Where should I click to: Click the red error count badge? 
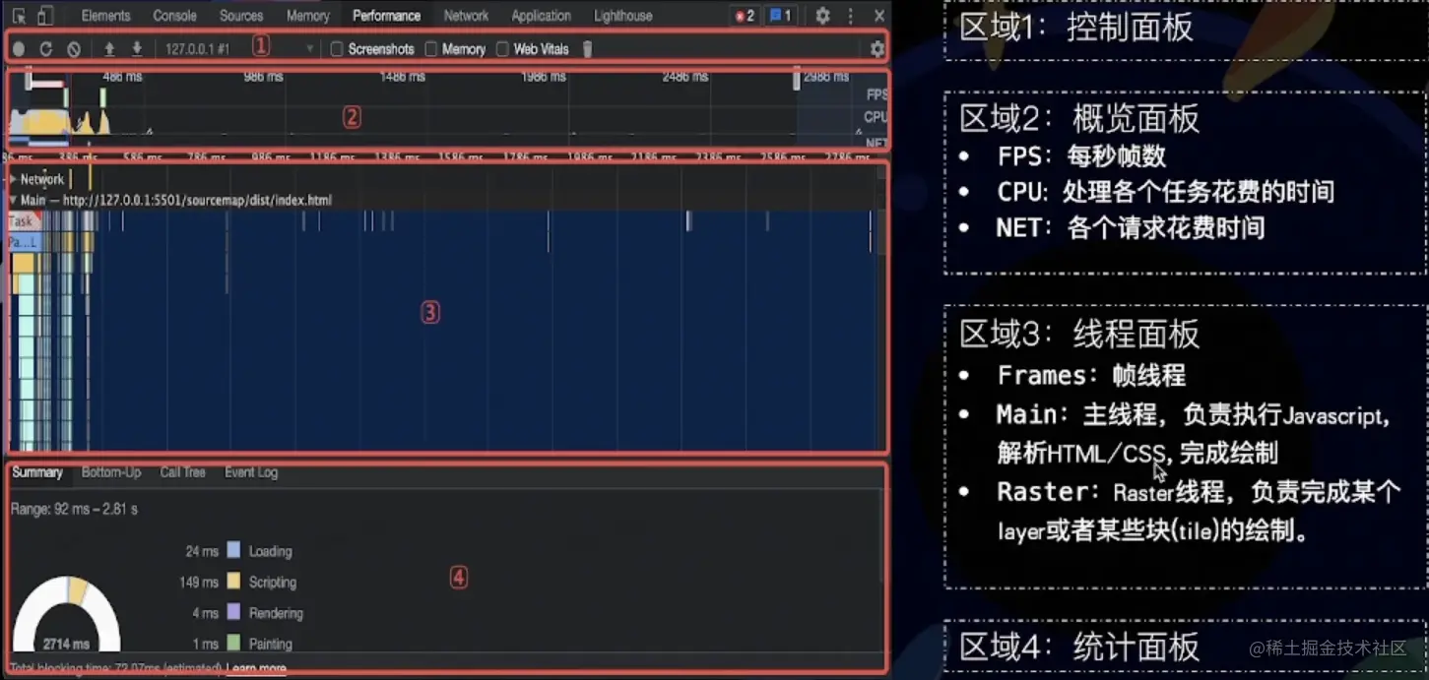pyautogui.click(x=746, y=16)
